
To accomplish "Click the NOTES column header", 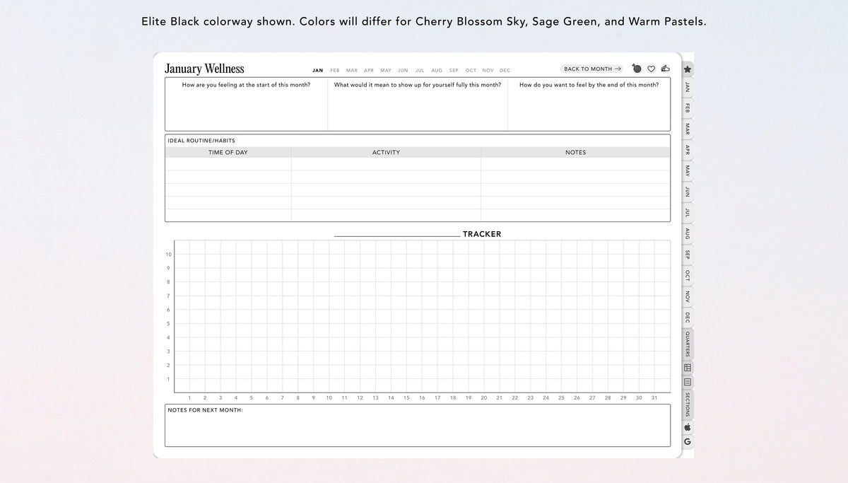I will pos(575,152).
